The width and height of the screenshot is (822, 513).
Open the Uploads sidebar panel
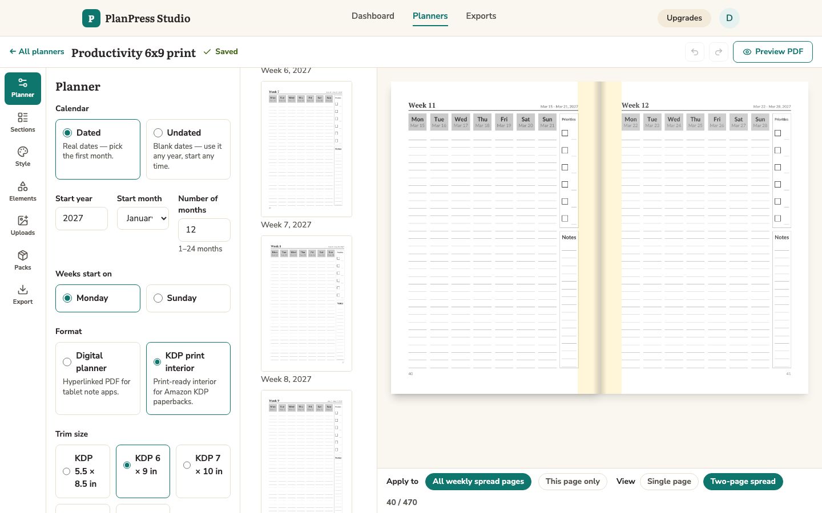tap(23, 226)
